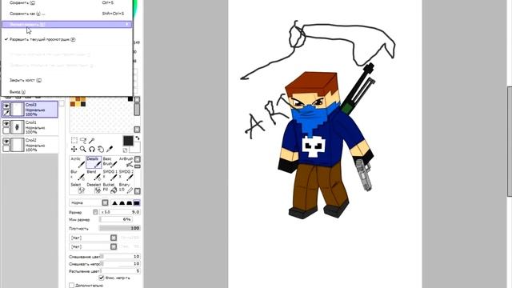Toggle the 'Фикс. непр-ть' checkbox
Viewport: 512px width, 288px height.
click(x=102, y=278)
